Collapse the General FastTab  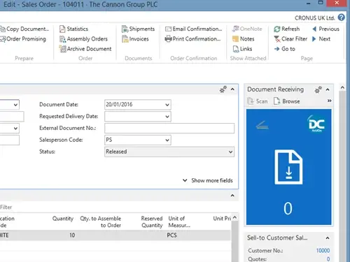tap(232, 89)
